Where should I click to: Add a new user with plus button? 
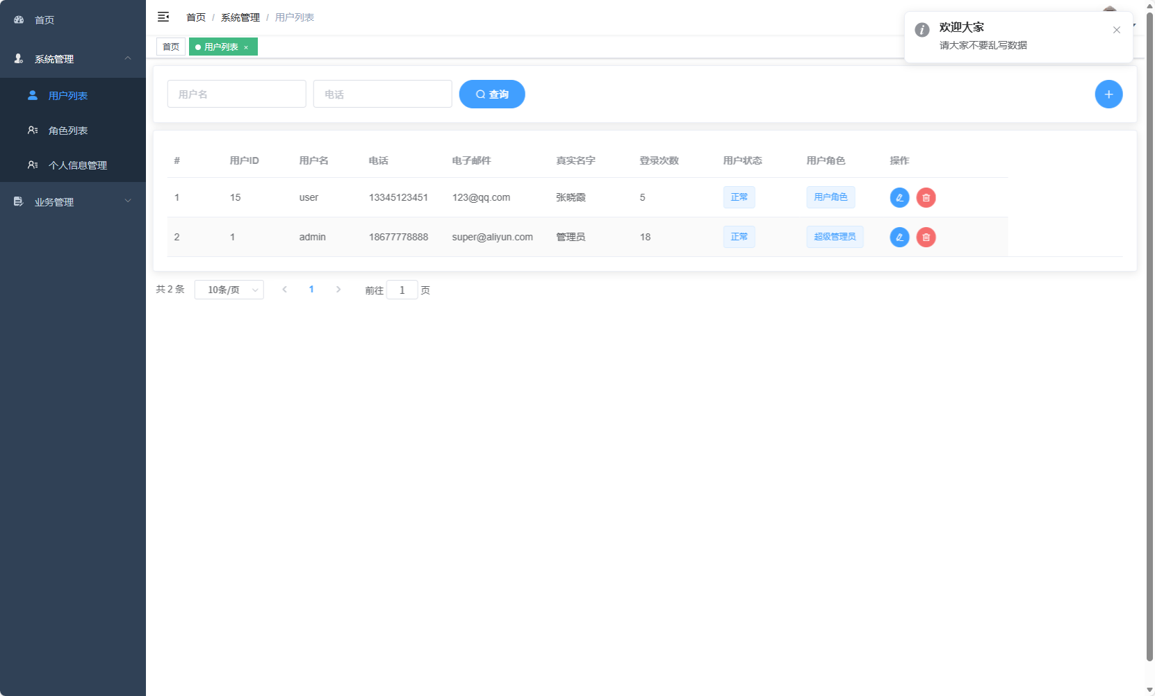point(1108,94)
